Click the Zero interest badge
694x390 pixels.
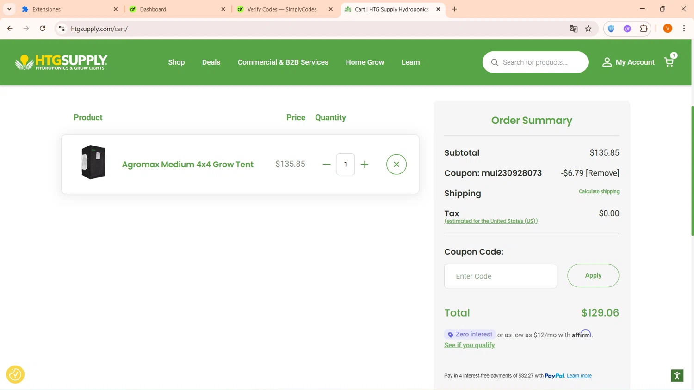point(470,334)
